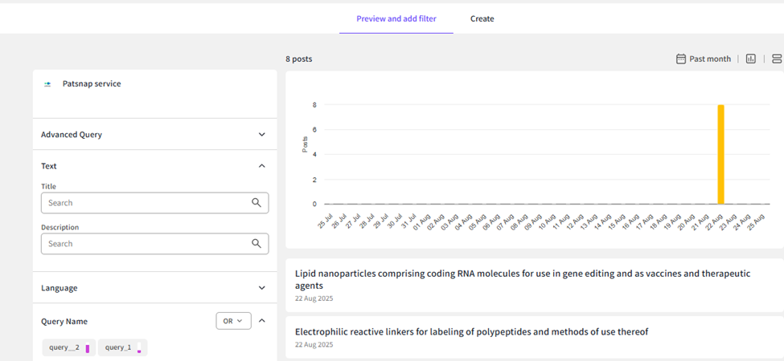This screenshot has height=361, width=784.
Task: Collapse the Query Name section
Action: [x=261, y=321]
